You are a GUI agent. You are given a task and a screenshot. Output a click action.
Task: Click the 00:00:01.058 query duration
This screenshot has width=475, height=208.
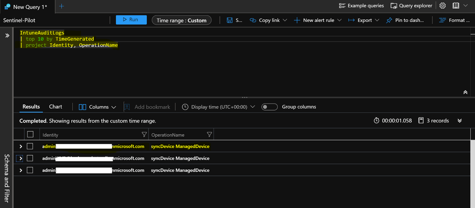click(x=393, y=121)
